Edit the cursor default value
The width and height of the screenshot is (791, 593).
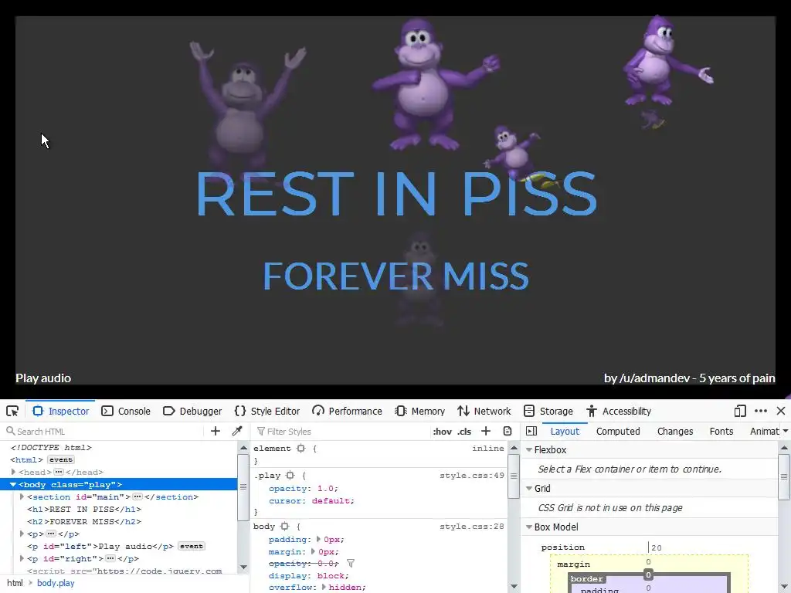tap(331, 500)
